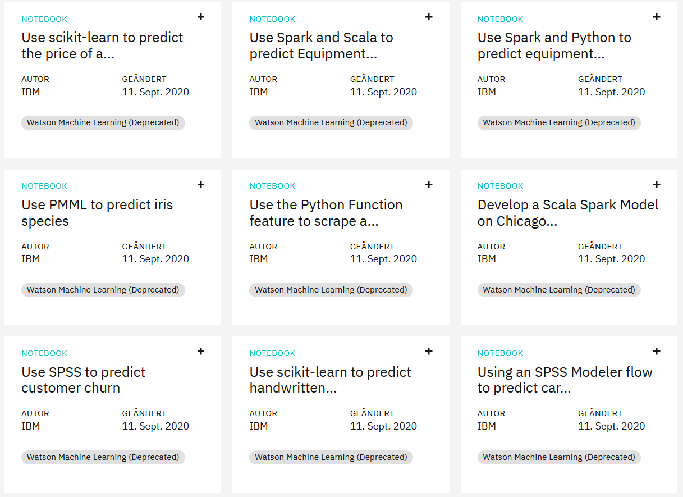Click plus icon on scikit-learn price notebook card
Screen dimensions: 683x497
(x=201, y=17)
